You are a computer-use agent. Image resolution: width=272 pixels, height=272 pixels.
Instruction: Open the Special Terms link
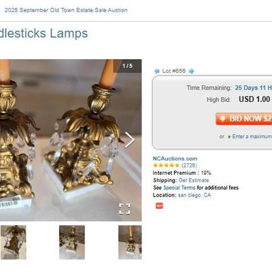tap(179, 188)
